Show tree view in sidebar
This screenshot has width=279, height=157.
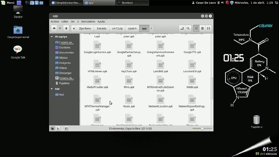[58, 129]
